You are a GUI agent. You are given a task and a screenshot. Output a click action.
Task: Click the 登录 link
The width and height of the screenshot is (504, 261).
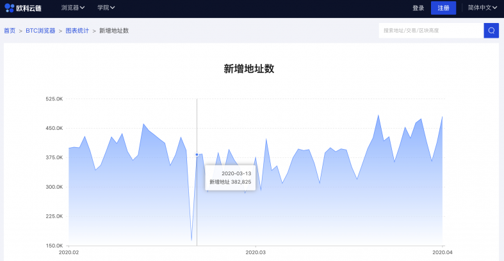tap(418, 8)
